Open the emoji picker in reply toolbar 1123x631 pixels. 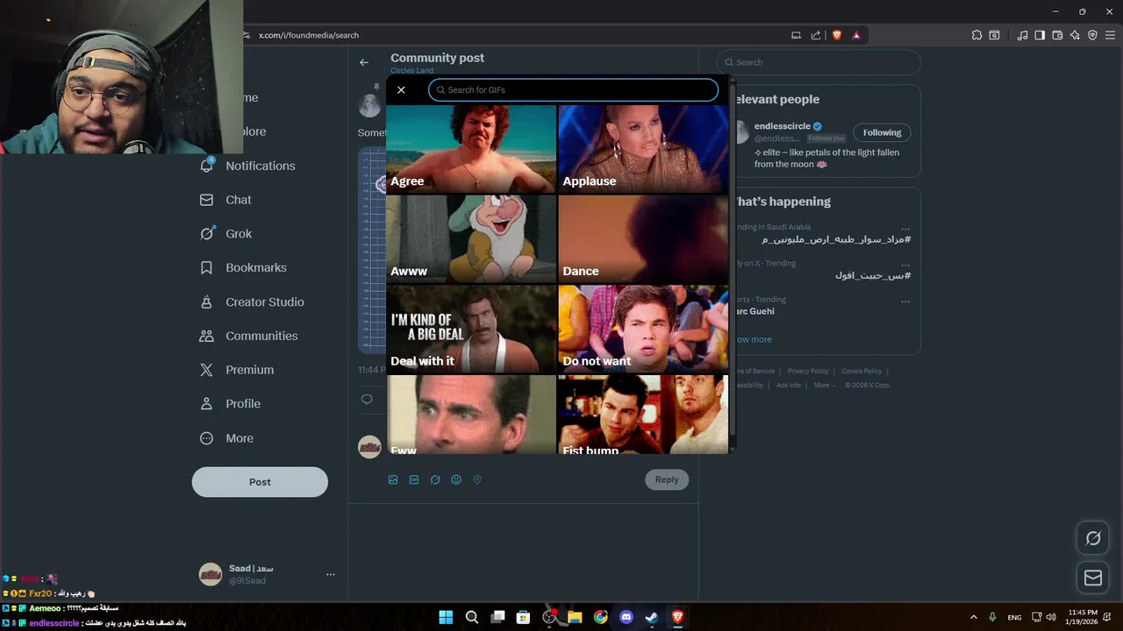pos(456,479)
